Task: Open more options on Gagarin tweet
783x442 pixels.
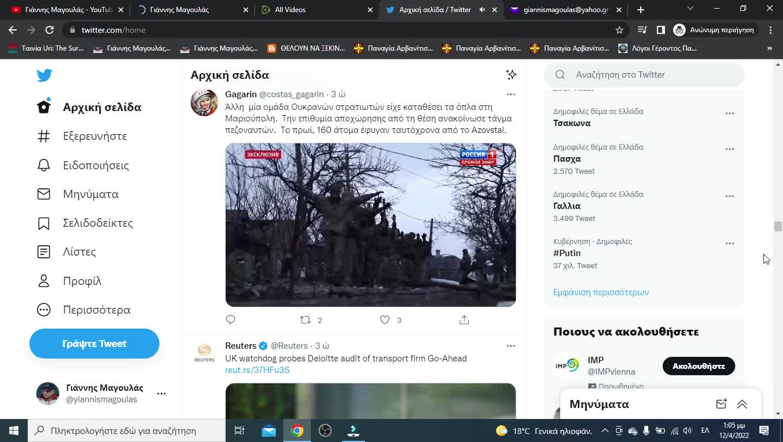Action: tap(511, 94)
